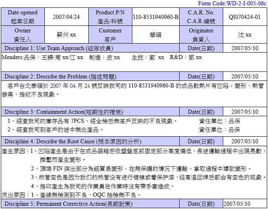The image size is (268, 209).
Task: Click the Date opened label cell
Action: pyautogui.click(x=23, y=17)
